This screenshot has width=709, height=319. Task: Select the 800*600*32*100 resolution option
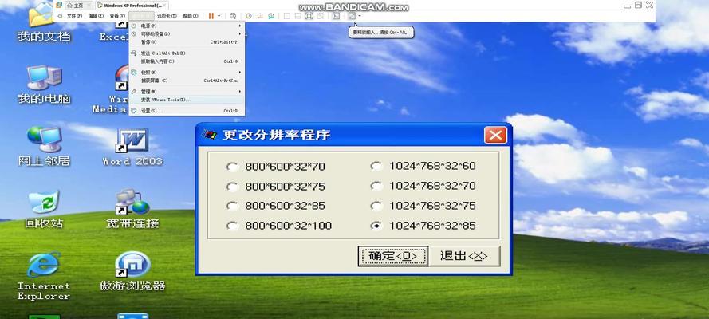[279, 226]
